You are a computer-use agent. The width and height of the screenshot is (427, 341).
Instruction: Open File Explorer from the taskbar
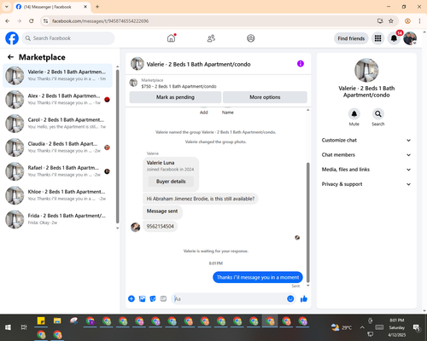point(57,321)
